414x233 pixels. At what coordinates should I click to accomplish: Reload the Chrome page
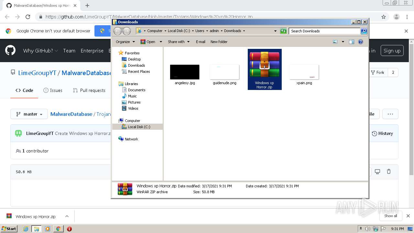(x=28, y=17)
